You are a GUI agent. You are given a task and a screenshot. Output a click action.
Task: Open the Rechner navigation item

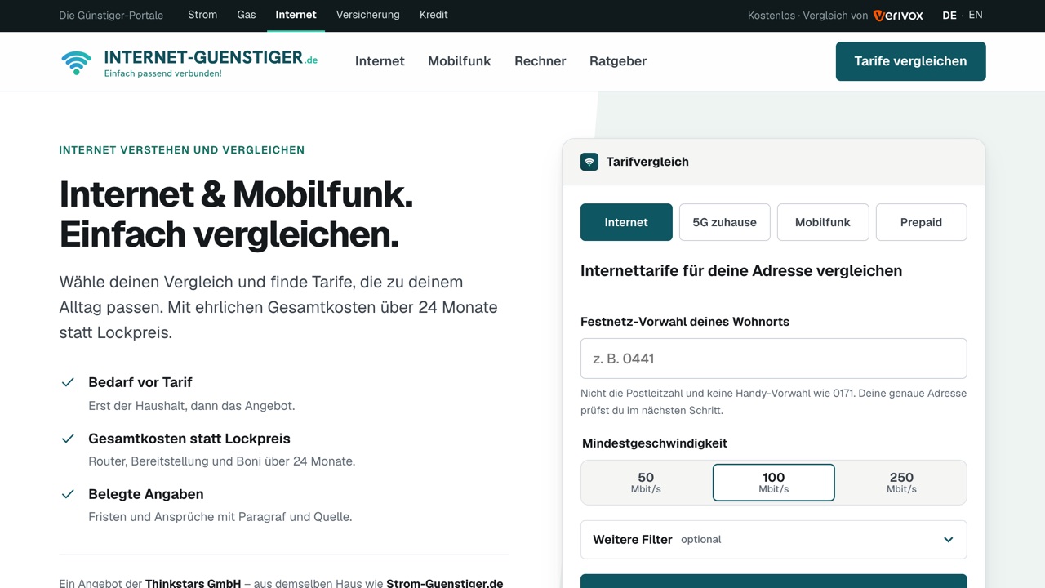tap(540, 61)
